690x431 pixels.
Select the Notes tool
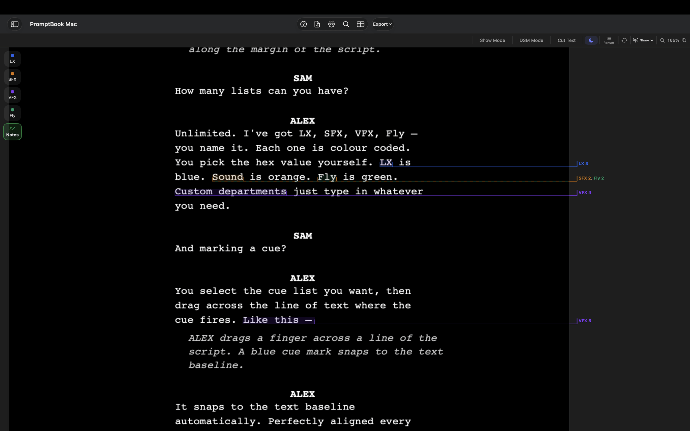pyautogui.click(x=12, y=132)
